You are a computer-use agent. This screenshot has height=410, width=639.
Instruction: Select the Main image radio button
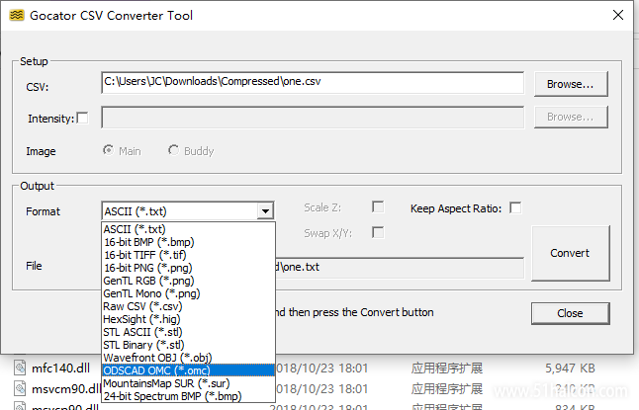pos(108,150)
